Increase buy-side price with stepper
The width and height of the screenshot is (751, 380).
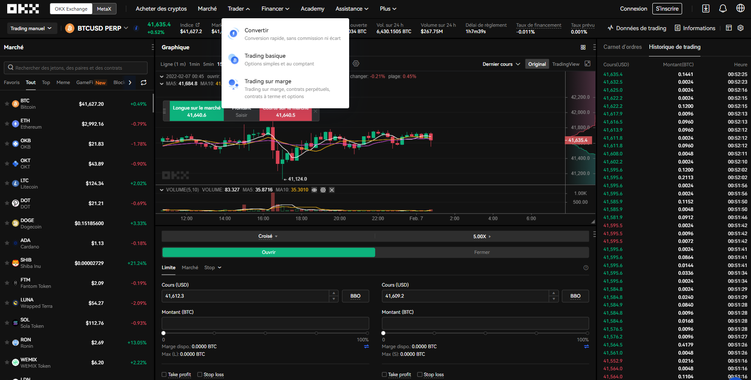(334, 293)
